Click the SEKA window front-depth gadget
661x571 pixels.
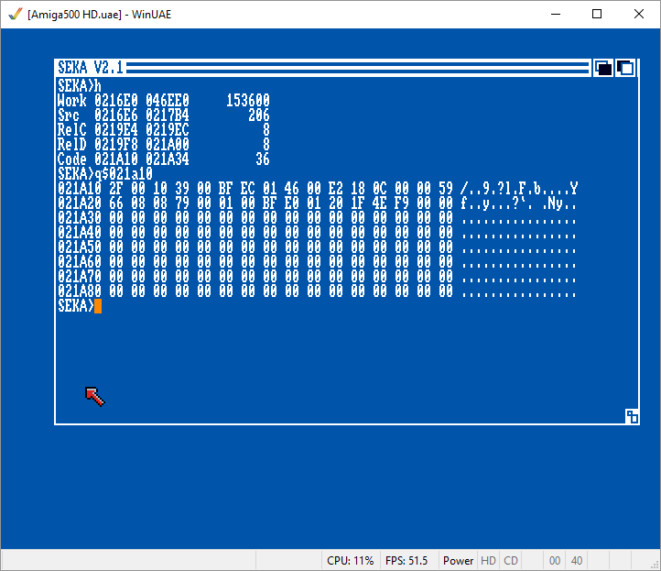pos(625,68)
